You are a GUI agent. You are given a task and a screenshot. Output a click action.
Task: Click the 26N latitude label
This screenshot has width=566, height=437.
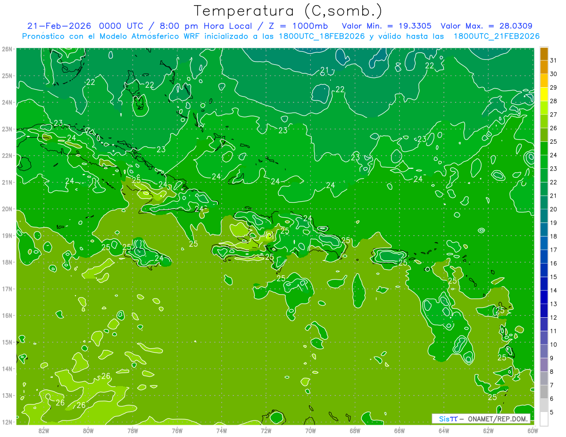(7, 49)
